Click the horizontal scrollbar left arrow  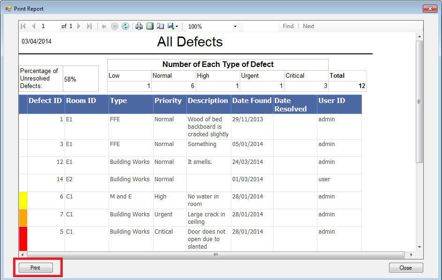coord(22,255)
